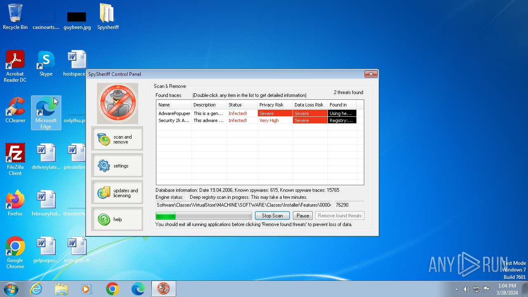Click the SpySheriff logo image
This screenshot has width=528, height=297.
click(x=118, y=104)
